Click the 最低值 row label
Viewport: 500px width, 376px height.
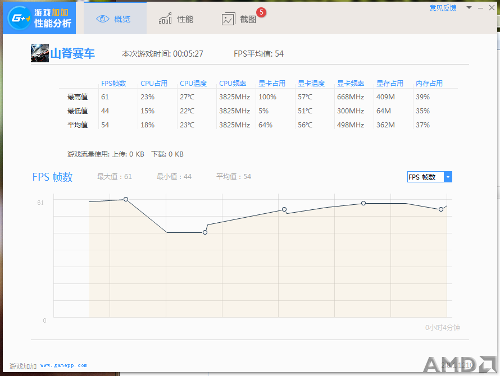tap(78, 111)
